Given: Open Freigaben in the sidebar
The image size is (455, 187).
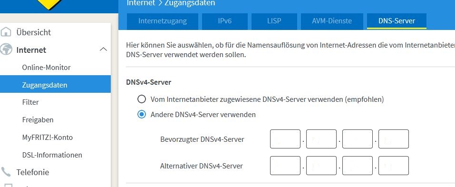Looking at the screenshot, I should pos(38,119).
